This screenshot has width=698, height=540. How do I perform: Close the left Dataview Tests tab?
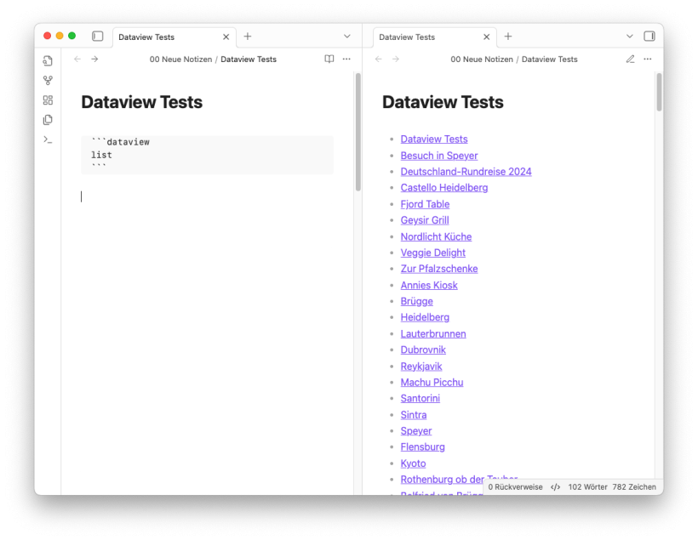coord(226,37)
